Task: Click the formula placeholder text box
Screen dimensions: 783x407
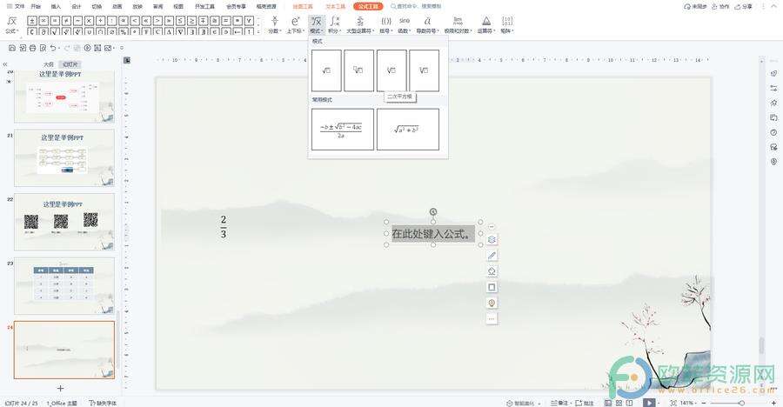Action: 432,233
